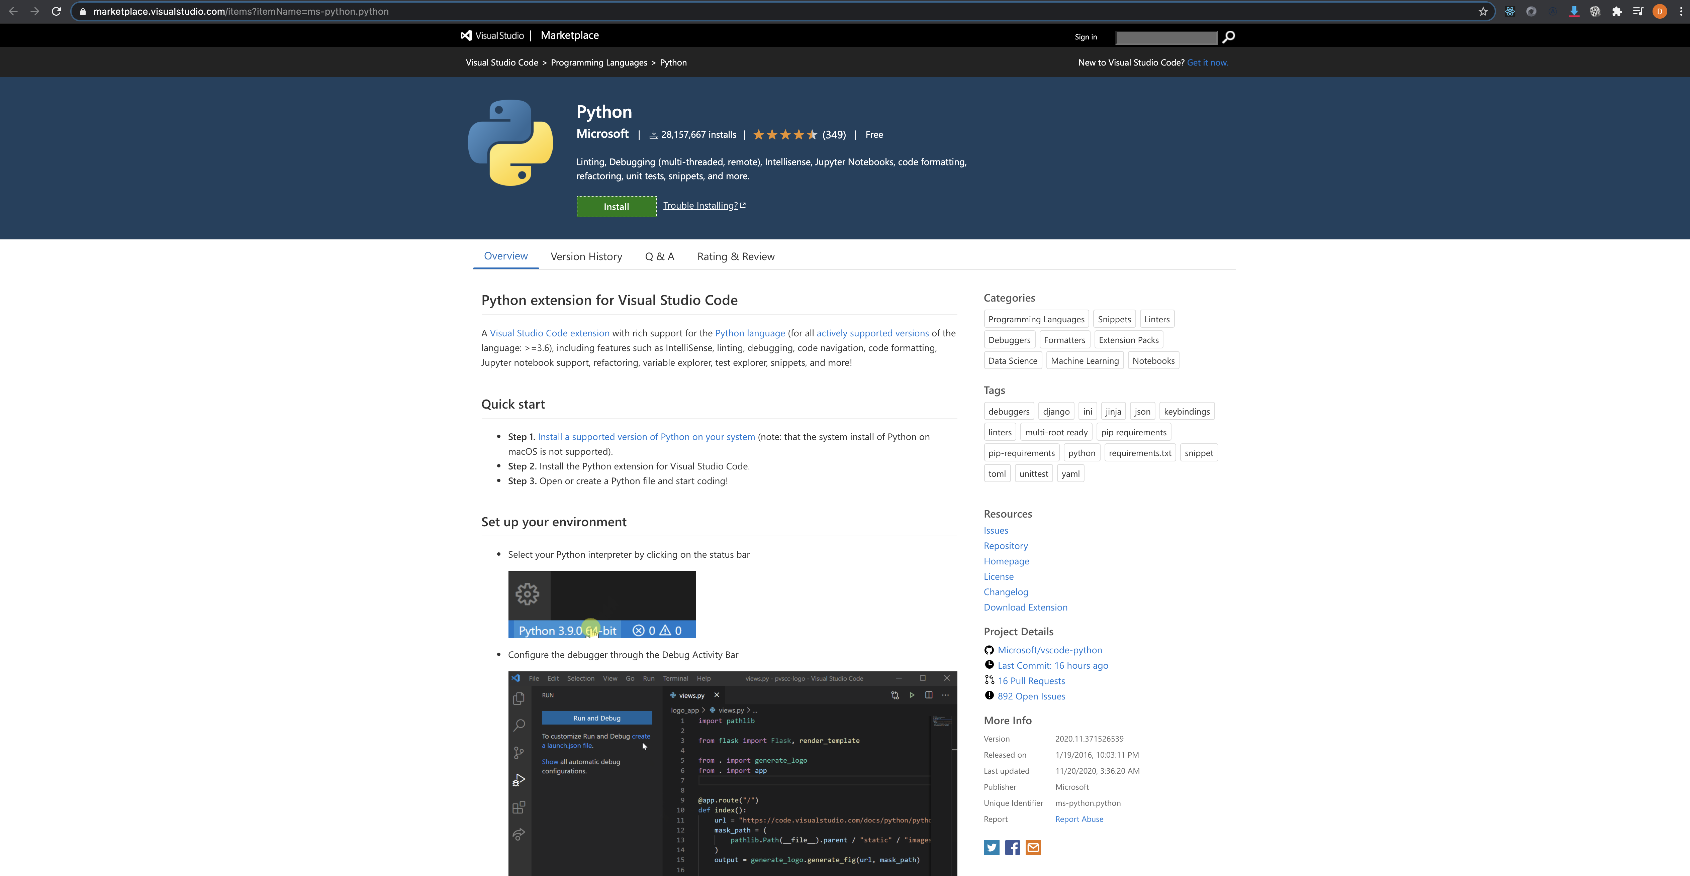Click the Microsoft publisher name
Image resolution: width=1690 pixels, height=876 pixels.
602,134
